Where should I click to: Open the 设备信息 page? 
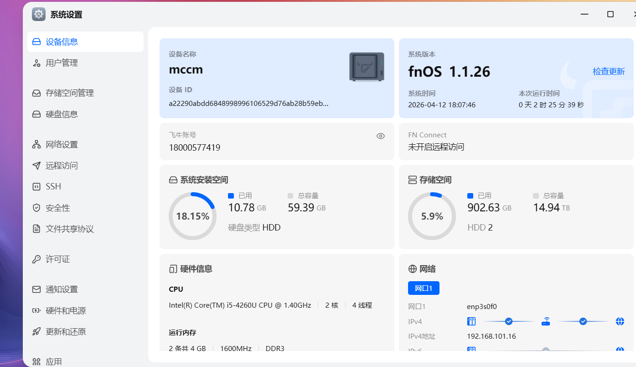(x=85, y=42)
